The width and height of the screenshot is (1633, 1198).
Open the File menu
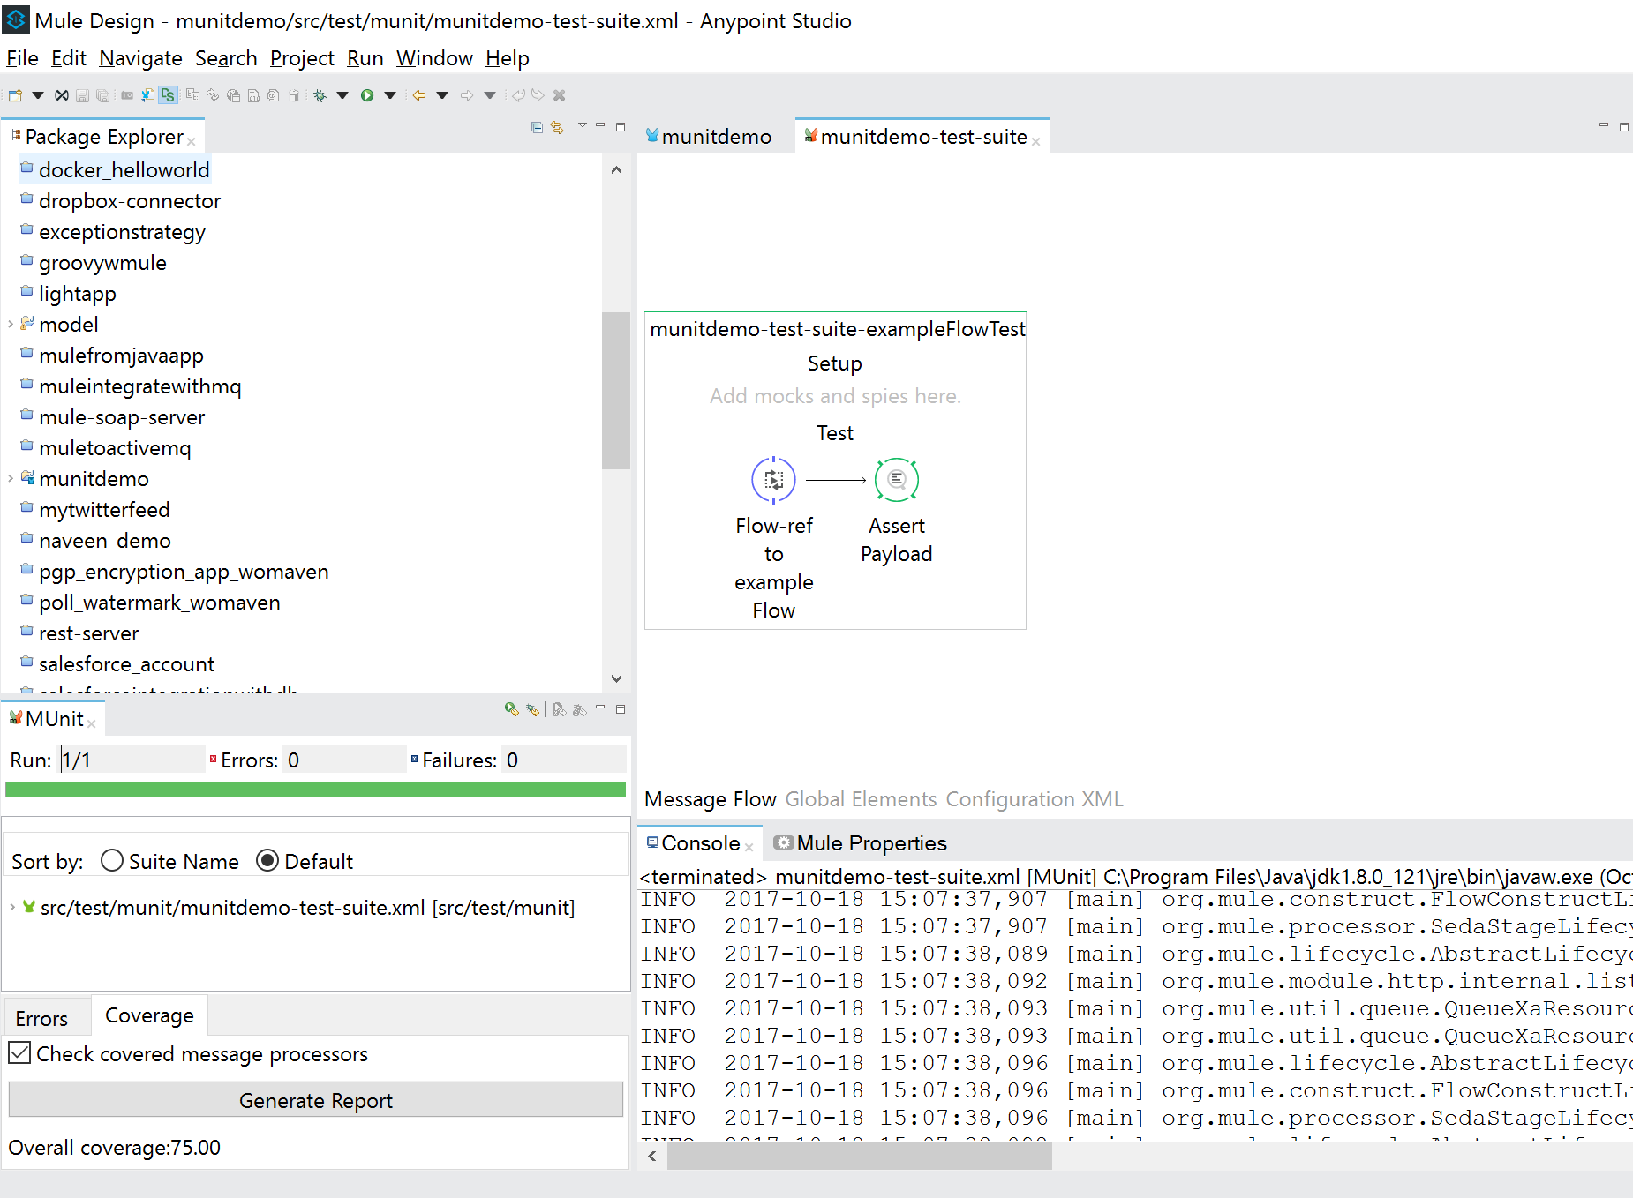[22, 58]
